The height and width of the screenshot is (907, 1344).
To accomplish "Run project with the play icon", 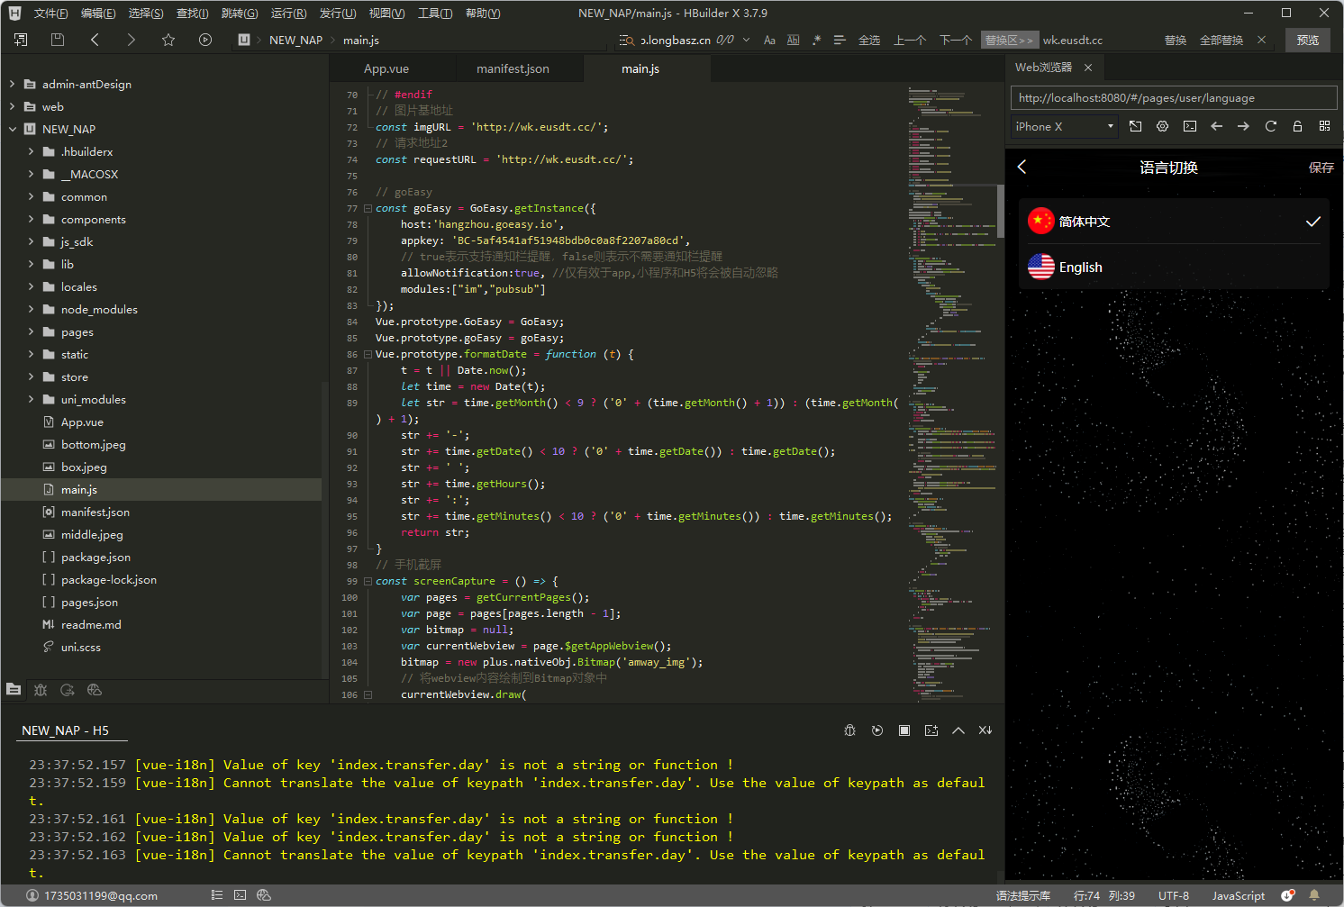I will point(205,40).
